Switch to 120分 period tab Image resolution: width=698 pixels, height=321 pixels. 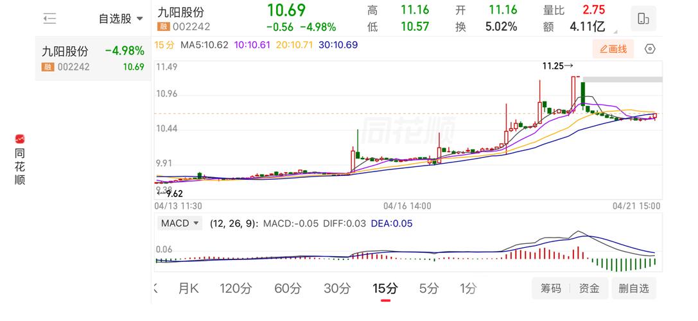coord(236,288)
